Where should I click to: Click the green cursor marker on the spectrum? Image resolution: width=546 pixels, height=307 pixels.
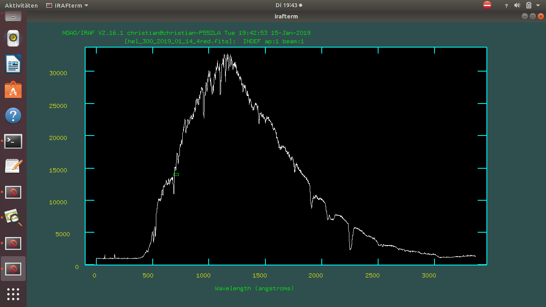click(x=176, y=174)
